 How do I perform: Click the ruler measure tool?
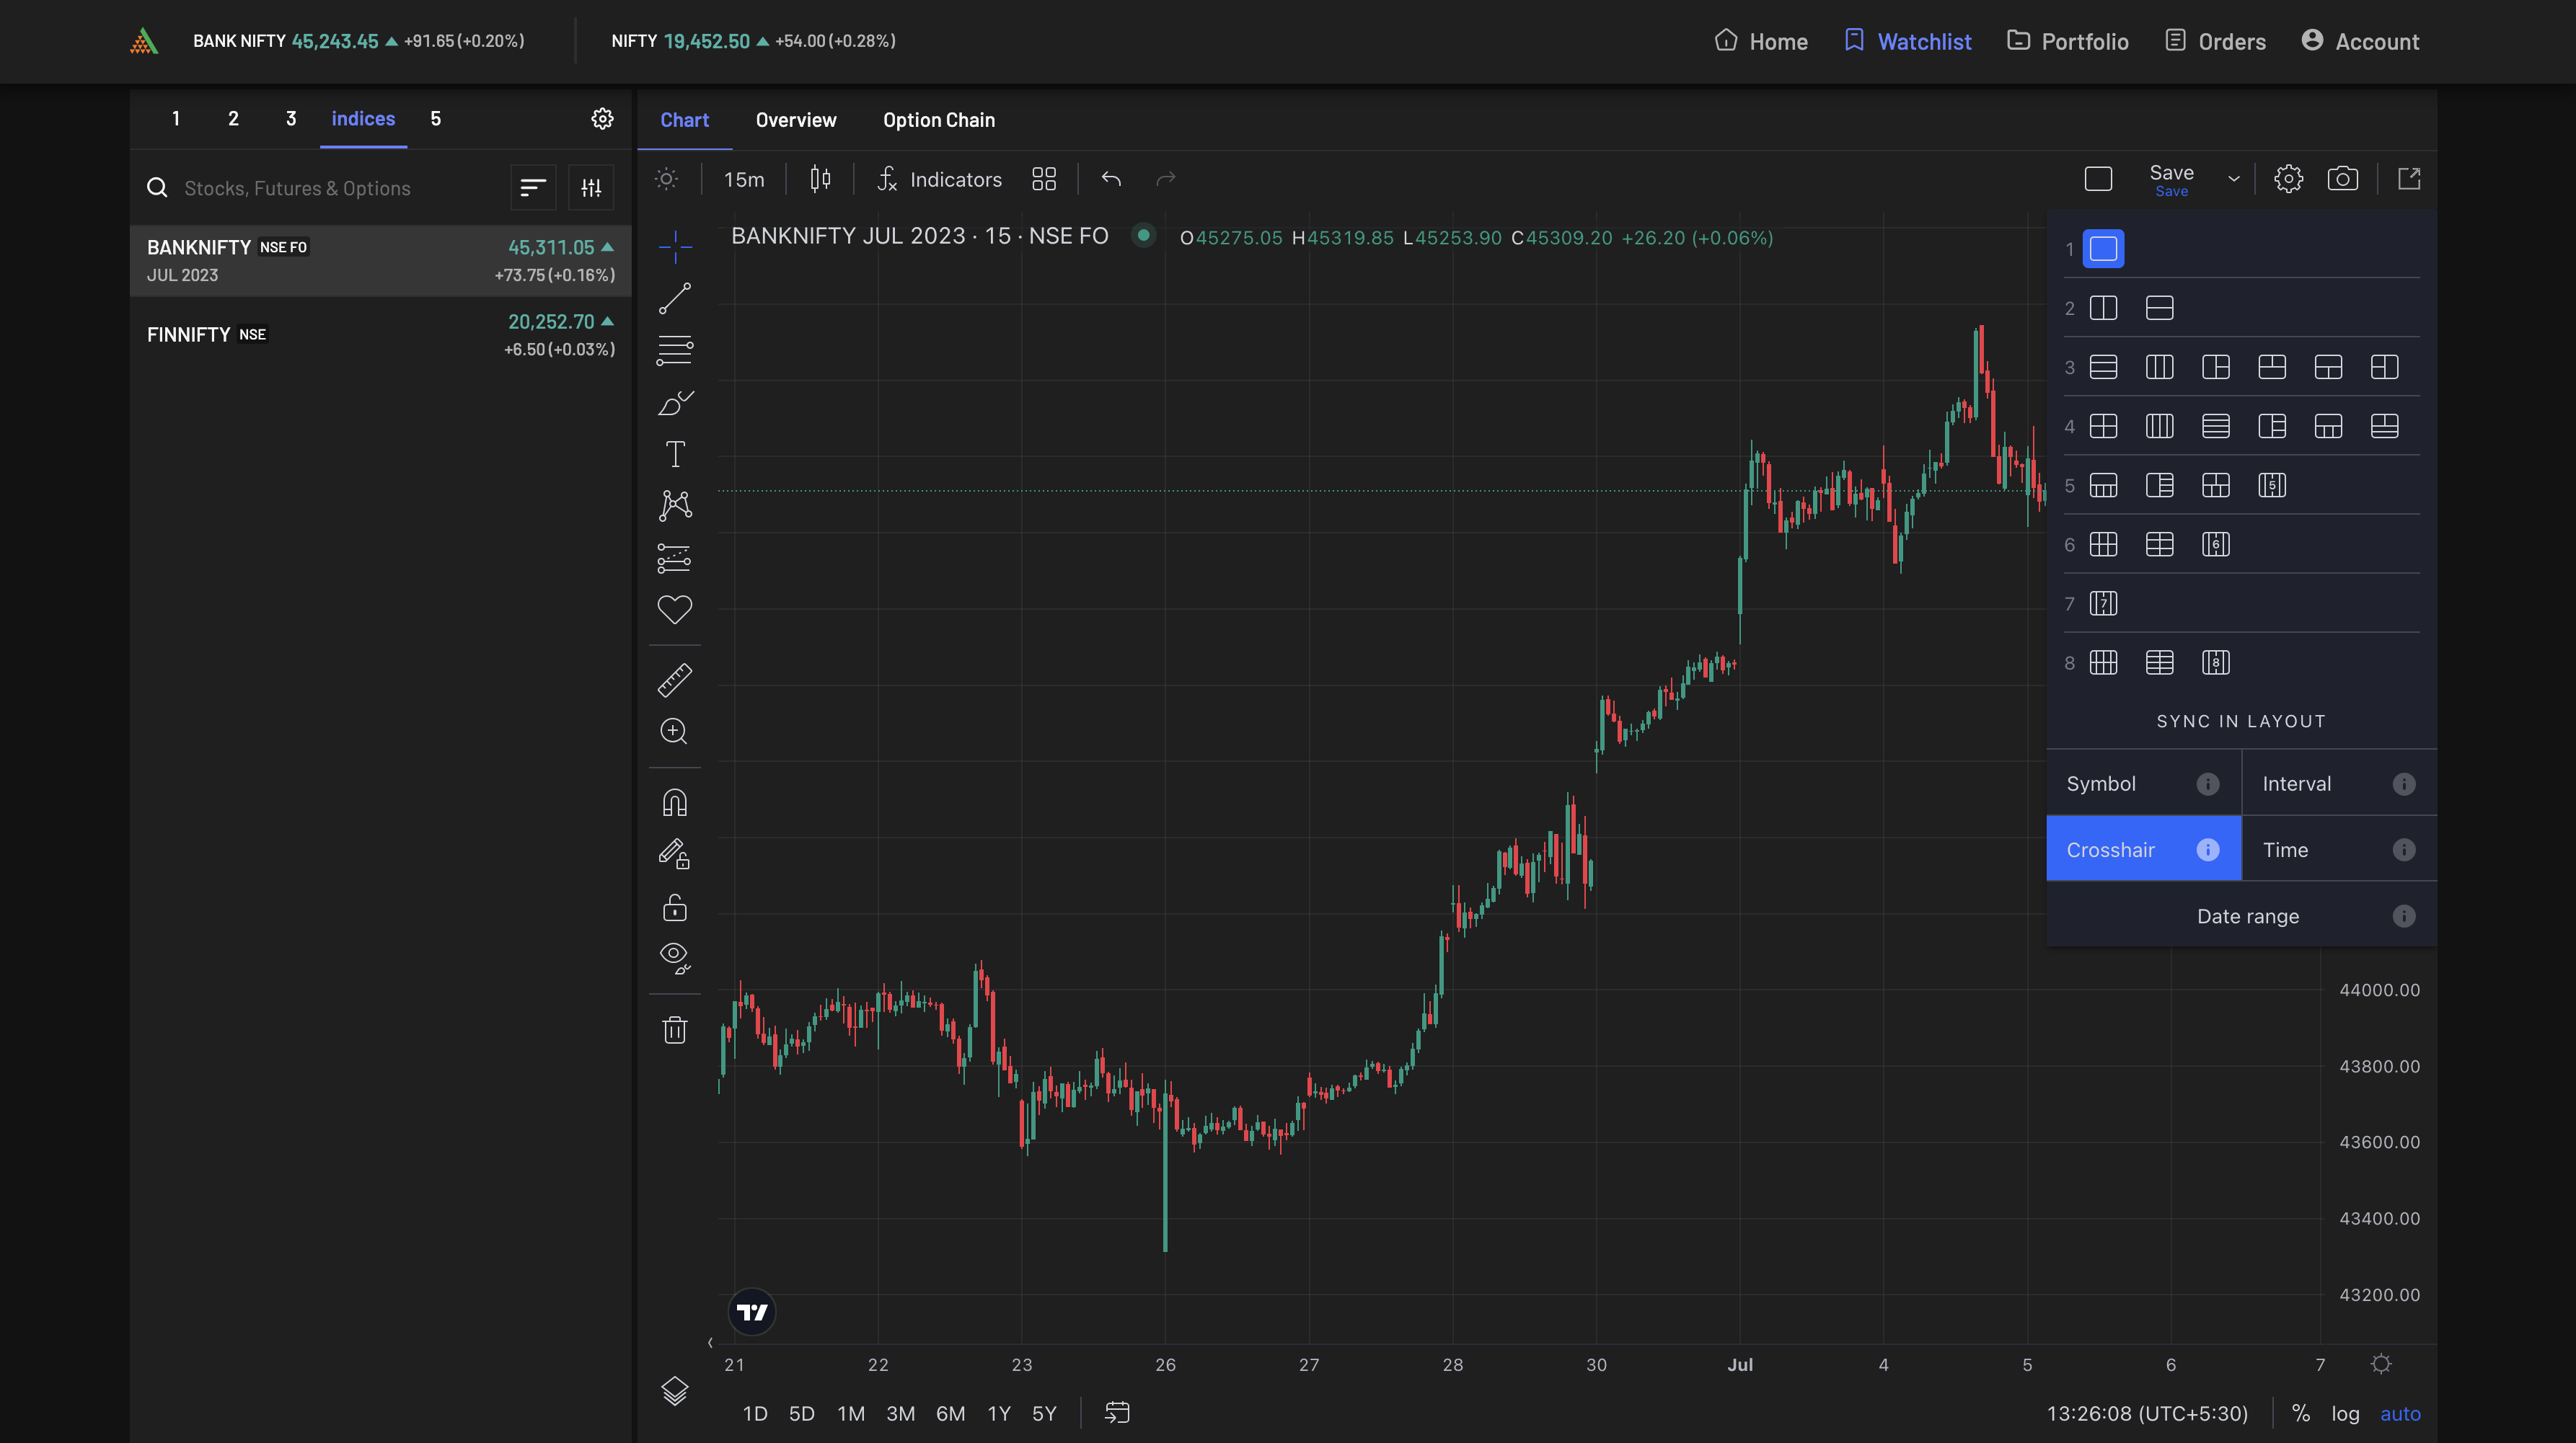coord(675,680)
